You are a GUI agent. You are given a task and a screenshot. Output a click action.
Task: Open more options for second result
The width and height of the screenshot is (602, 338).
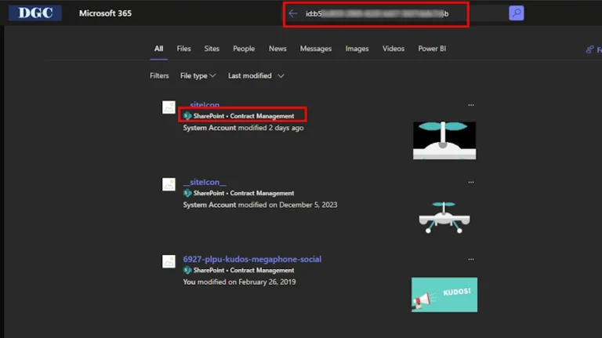[x=471, y=182]
